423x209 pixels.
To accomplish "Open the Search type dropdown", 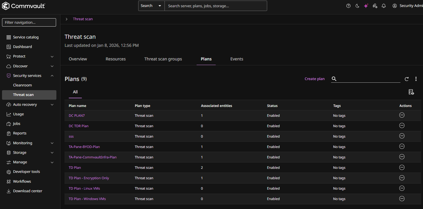I will tap(152, 6).
